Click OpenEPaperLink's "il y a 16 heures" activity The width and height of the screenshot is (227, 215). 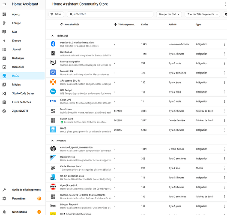point(176,187)
